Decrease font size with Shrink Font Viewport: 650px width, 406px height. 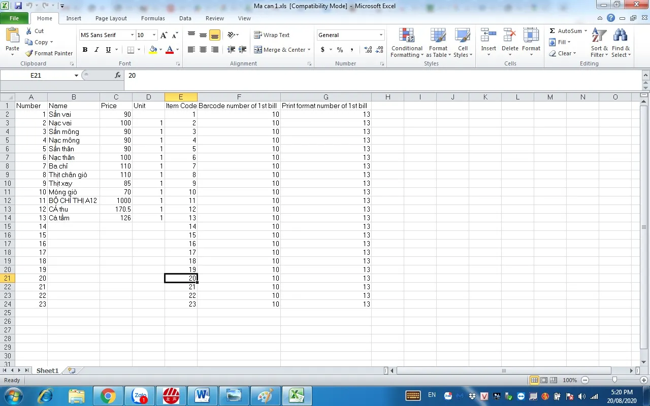175,35
